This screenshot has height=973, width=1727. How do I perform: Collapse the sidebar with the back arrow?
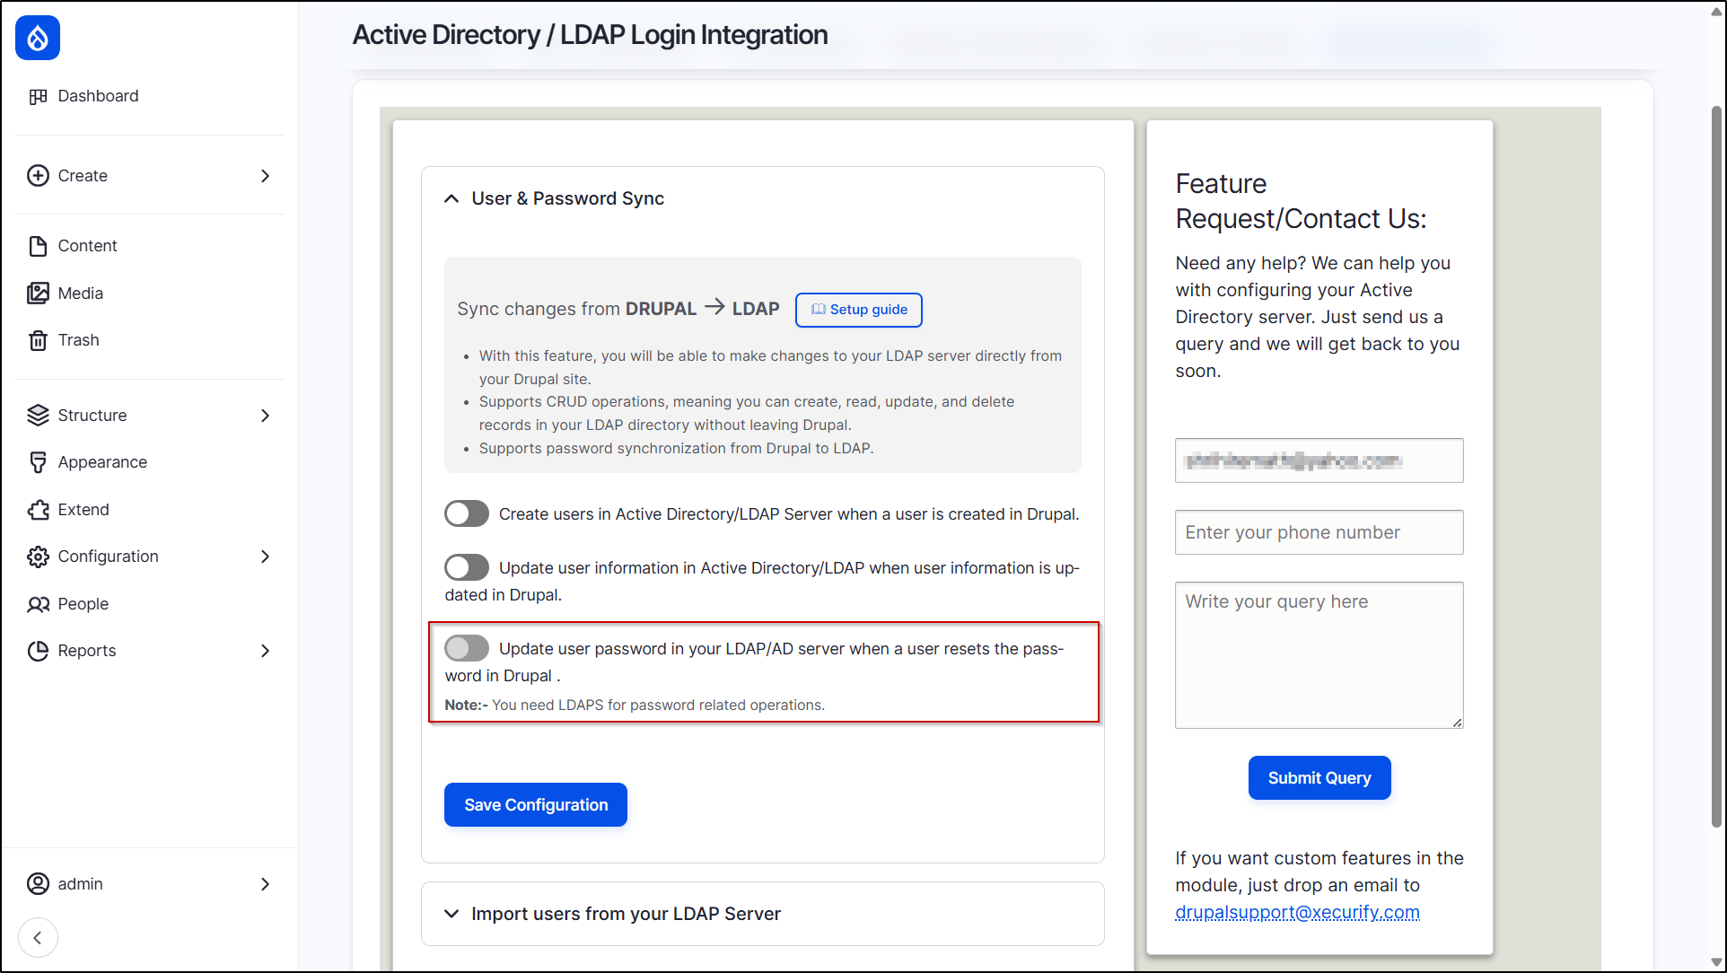38,938
